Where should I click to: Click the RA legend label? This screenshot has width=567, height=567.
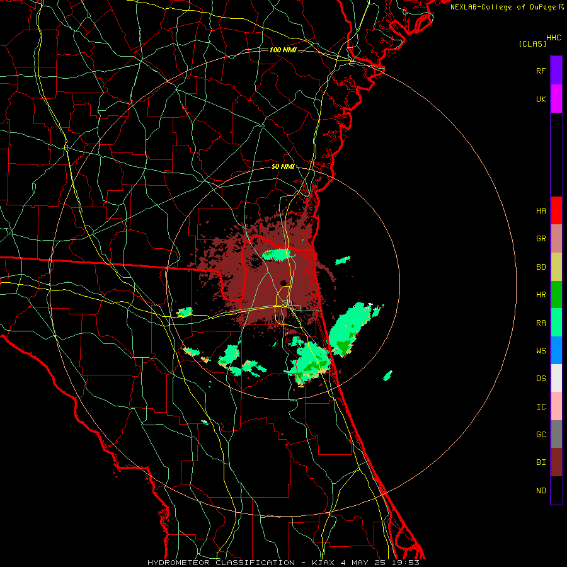(x=541, y=323)
